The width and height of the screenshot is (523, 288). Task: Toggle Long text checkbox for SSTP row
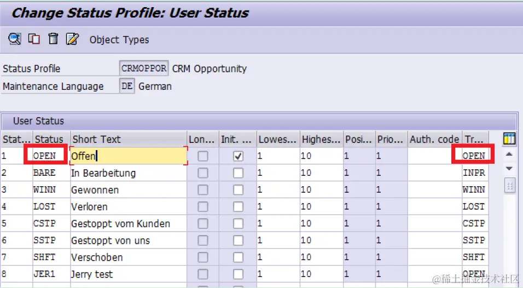(203, 240)
